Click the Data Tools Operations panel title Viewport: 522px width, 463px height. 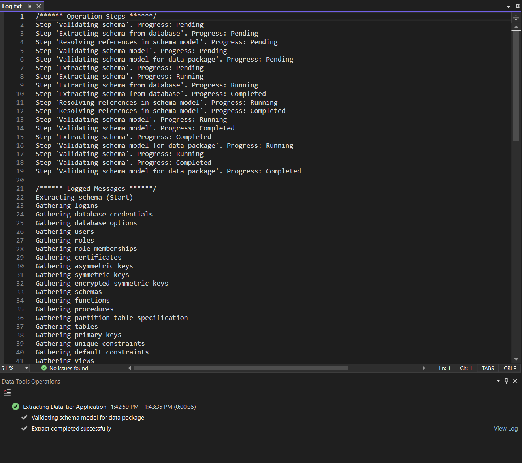31,382
